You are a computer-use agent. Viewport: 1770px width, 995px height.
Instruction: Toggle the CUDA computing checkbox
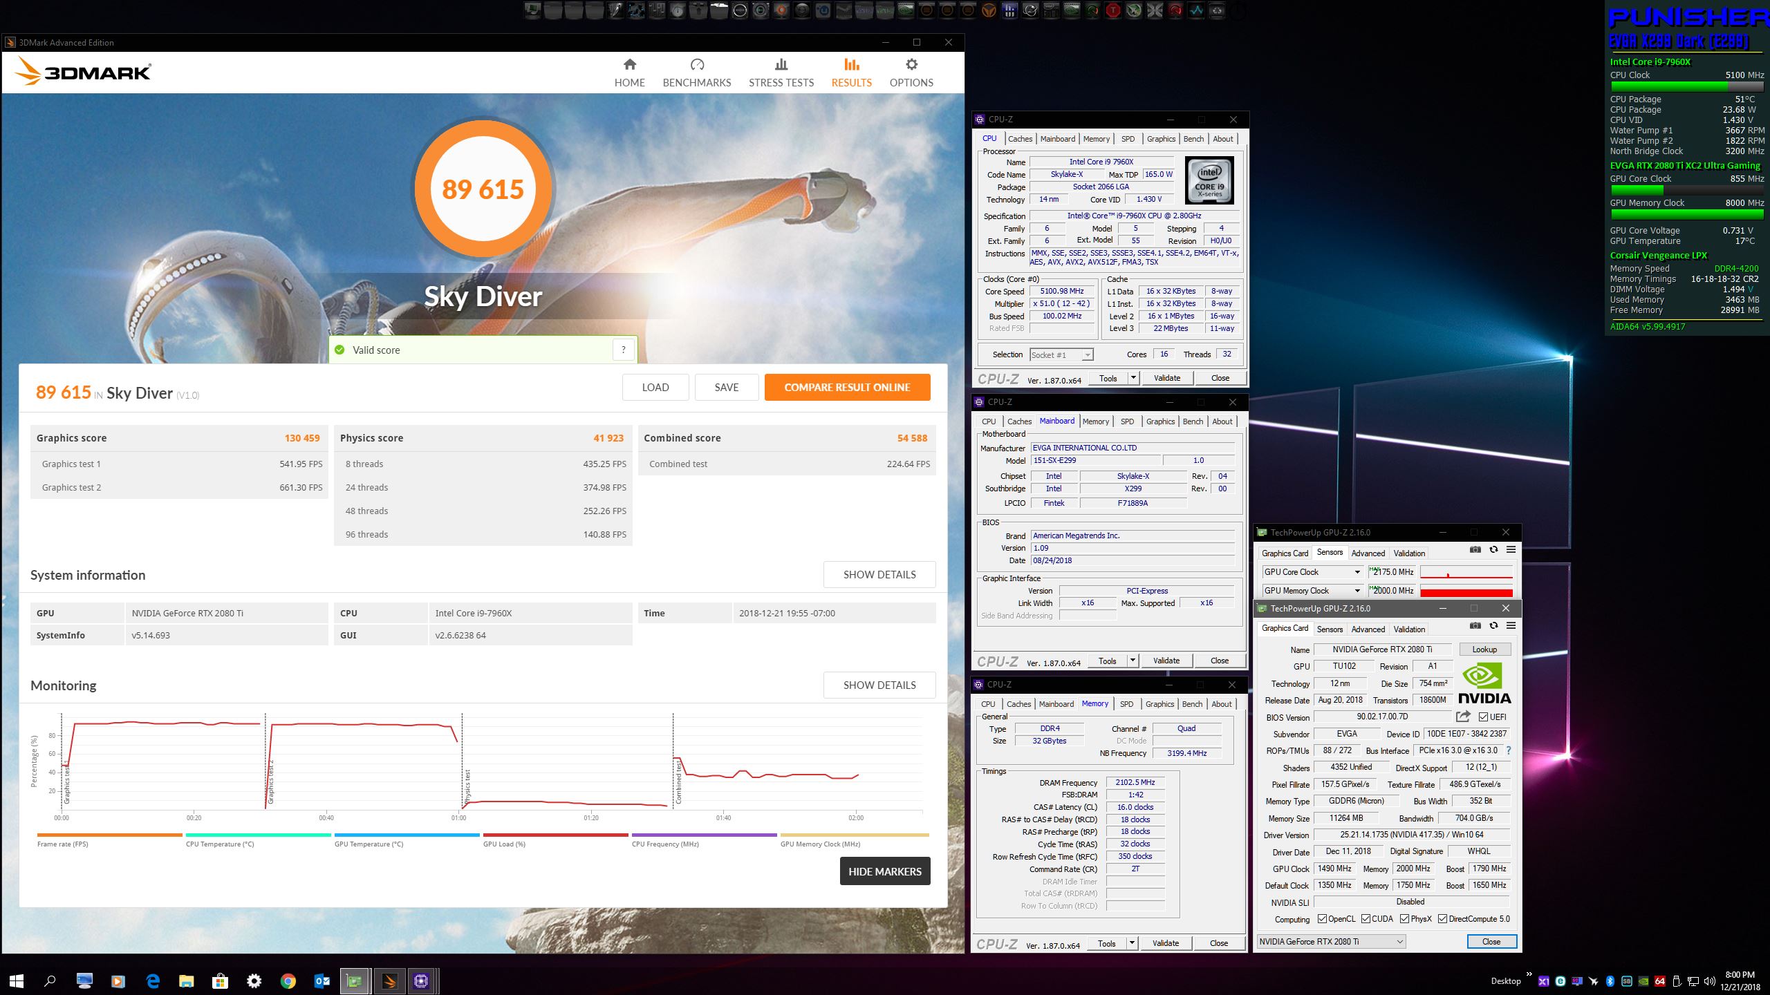[x=1366, y=919]
